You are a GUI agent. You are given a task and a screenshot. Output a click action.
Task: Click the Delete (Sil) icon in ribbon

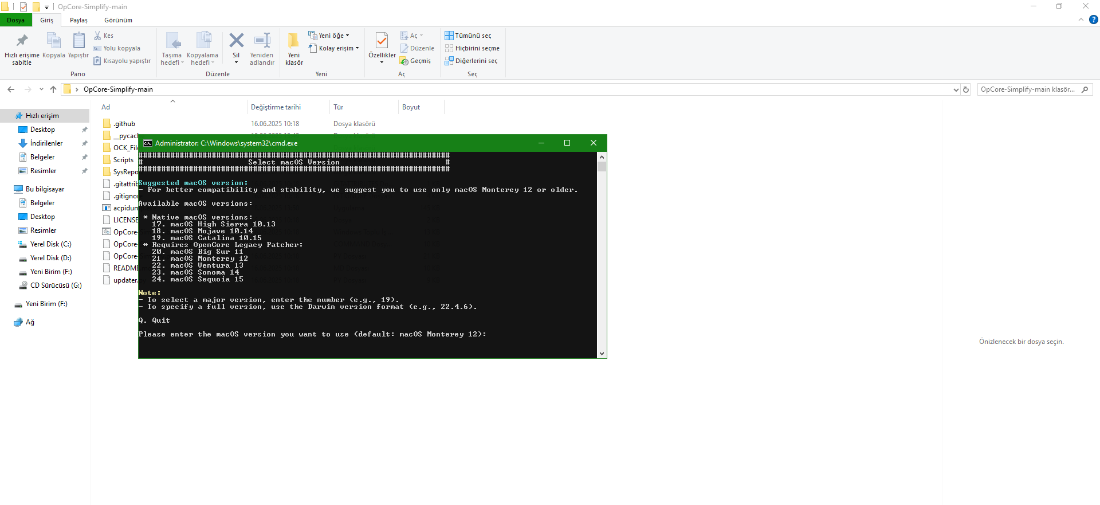[x=236, y=41]
